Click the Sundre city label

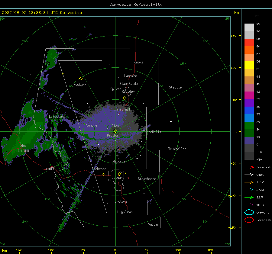click(x=92, y=125)
